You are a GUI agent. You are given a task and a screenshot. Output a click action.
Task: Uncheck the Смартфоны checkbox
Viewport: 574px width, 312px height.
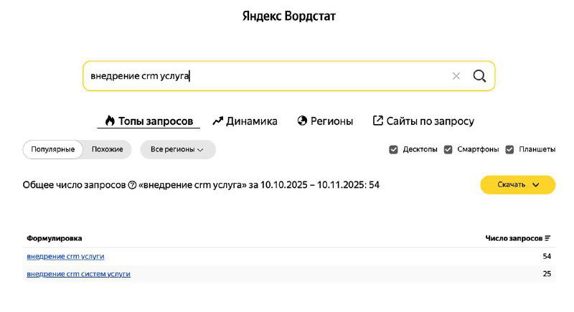coord(448,150)
